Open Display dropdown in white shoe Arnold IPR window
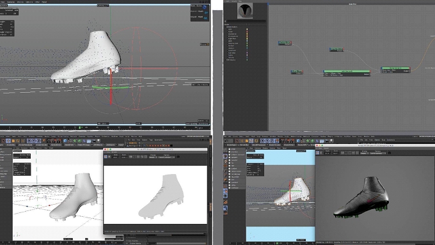 (154, 157)
